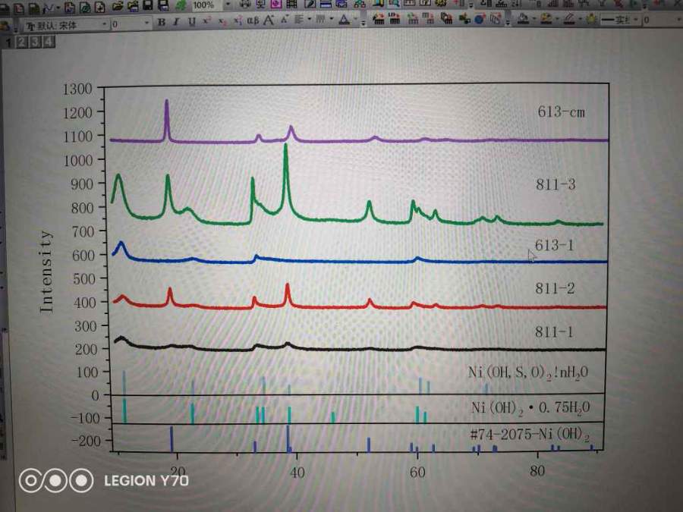Open the font name combo box

point(66,26)
